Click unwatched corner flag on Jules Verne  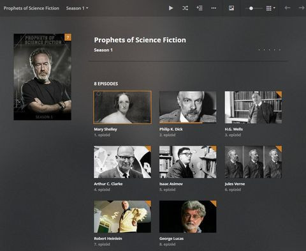[280, 148]
